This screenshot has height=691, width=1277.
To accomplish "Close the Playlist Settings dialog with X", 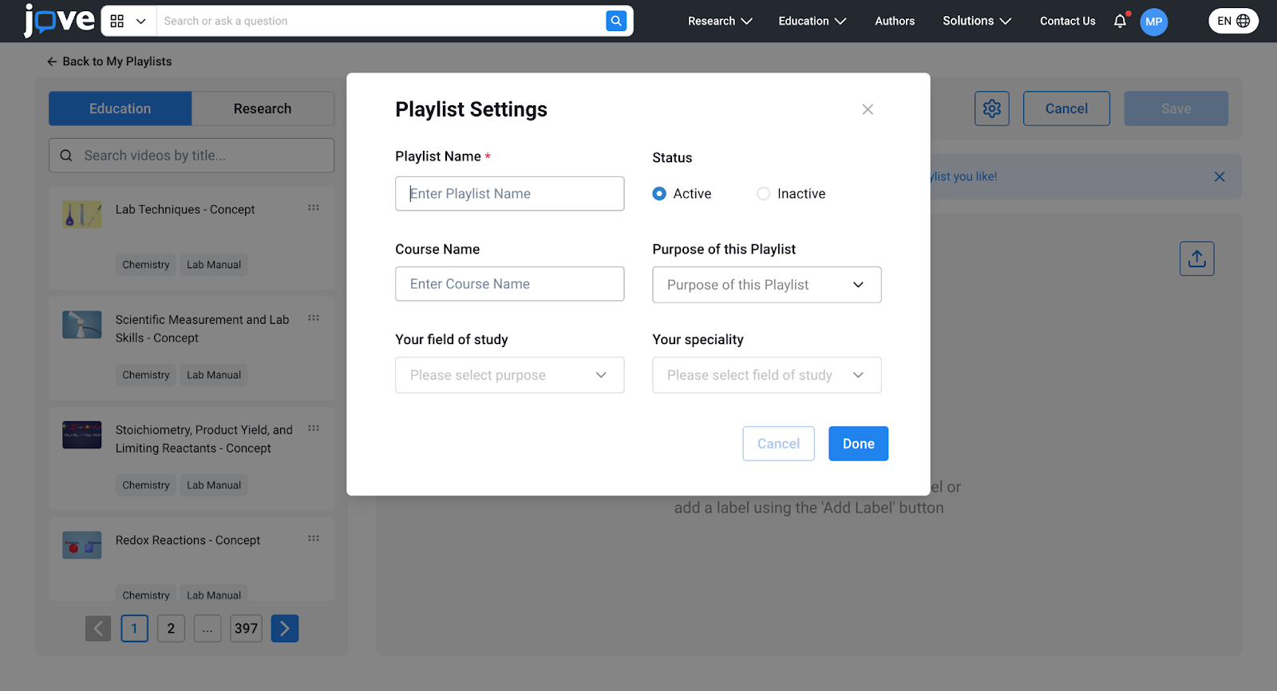I will coord(868,109).
